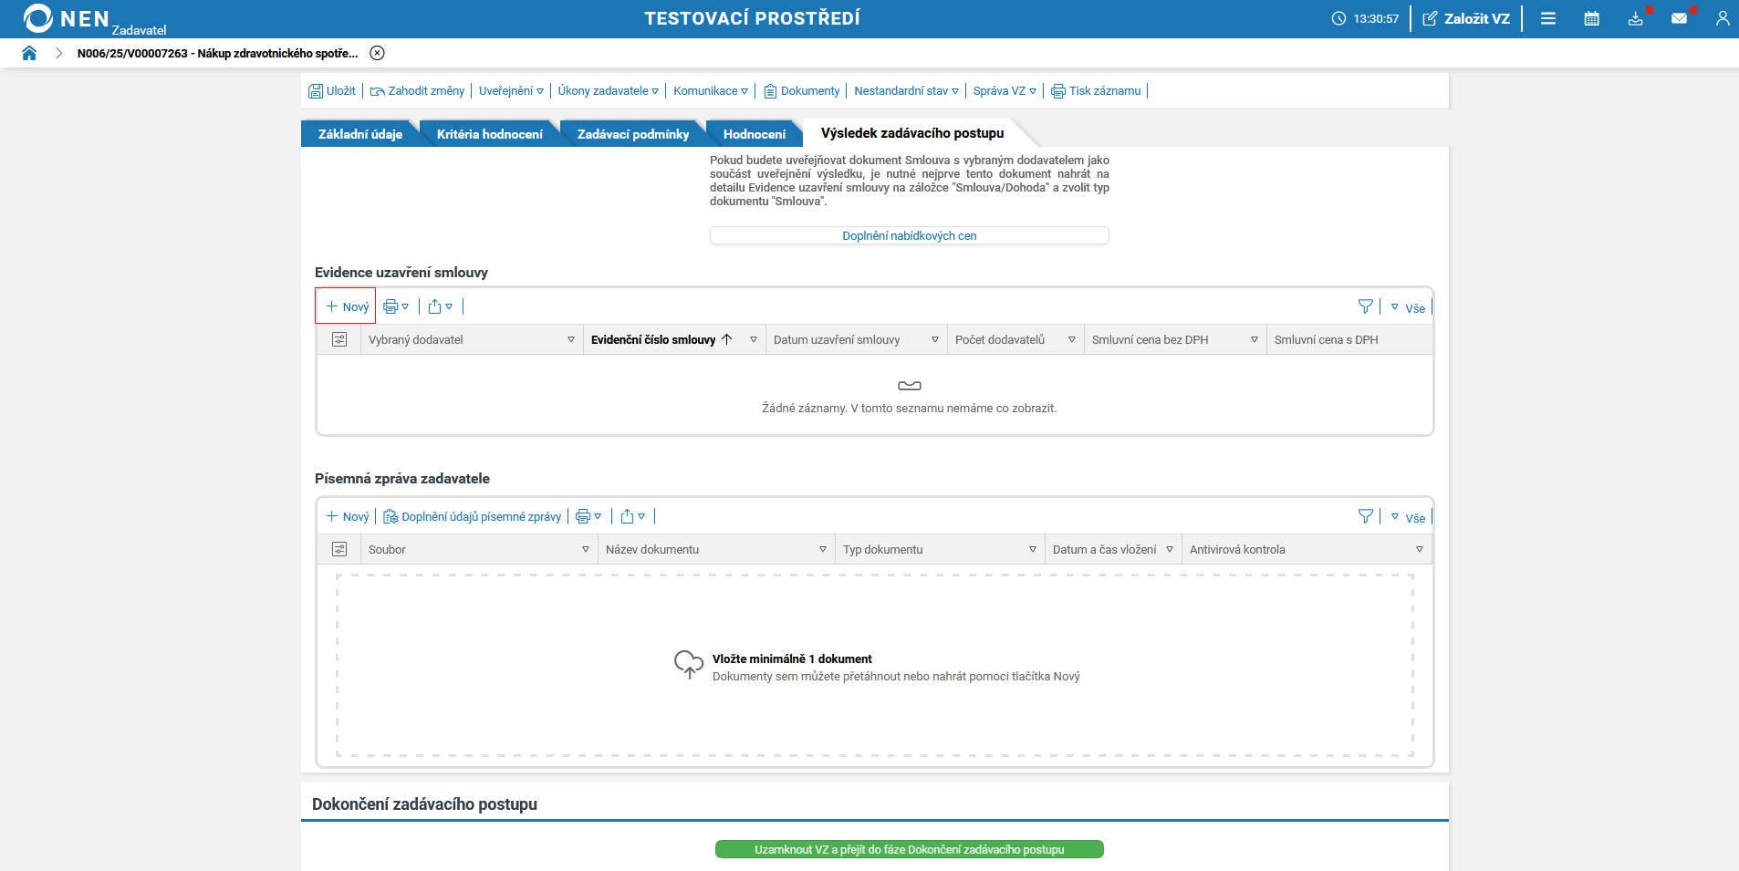Click Doplnění nabídkových cen
The image size is (1739, 871).
(x=909, y=235)
